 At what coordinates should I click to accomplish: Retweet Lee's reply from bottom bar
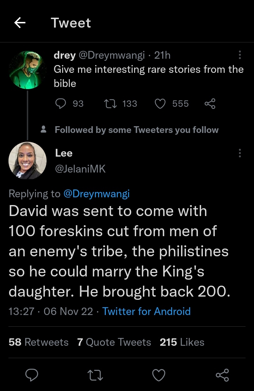coord(95,375)
